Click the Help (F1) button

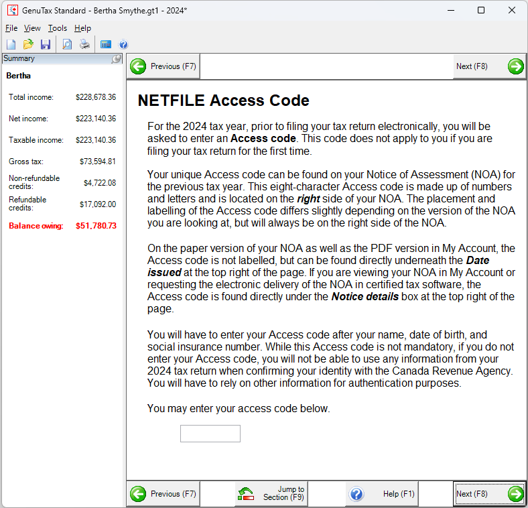382,494
